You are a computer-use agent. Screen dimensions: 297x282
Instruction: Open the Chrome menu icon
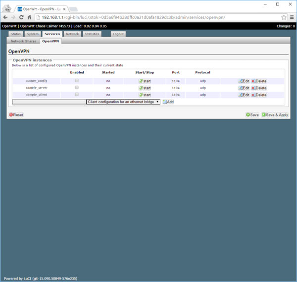(292, 17)
